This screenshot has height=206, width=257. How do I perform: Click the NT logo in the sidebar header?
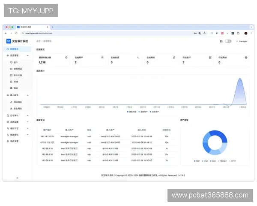point(9,41)
